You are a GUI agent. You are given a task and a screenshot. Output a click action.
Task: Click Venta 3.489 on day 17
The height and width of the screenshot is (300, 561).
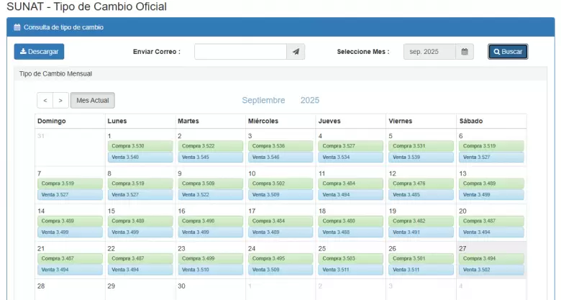pyautogui.click(x=280, y=232)
